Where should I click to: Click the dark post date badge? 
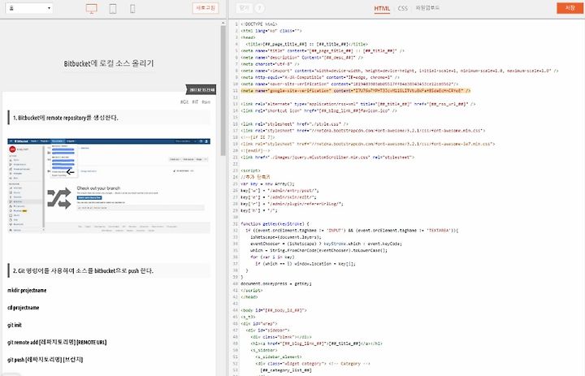201,89
